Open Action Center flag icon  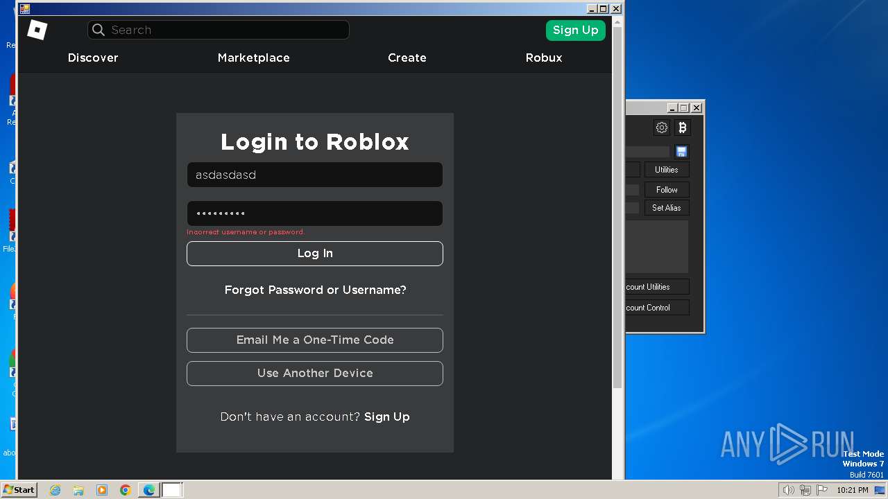(x=823, y=490)
